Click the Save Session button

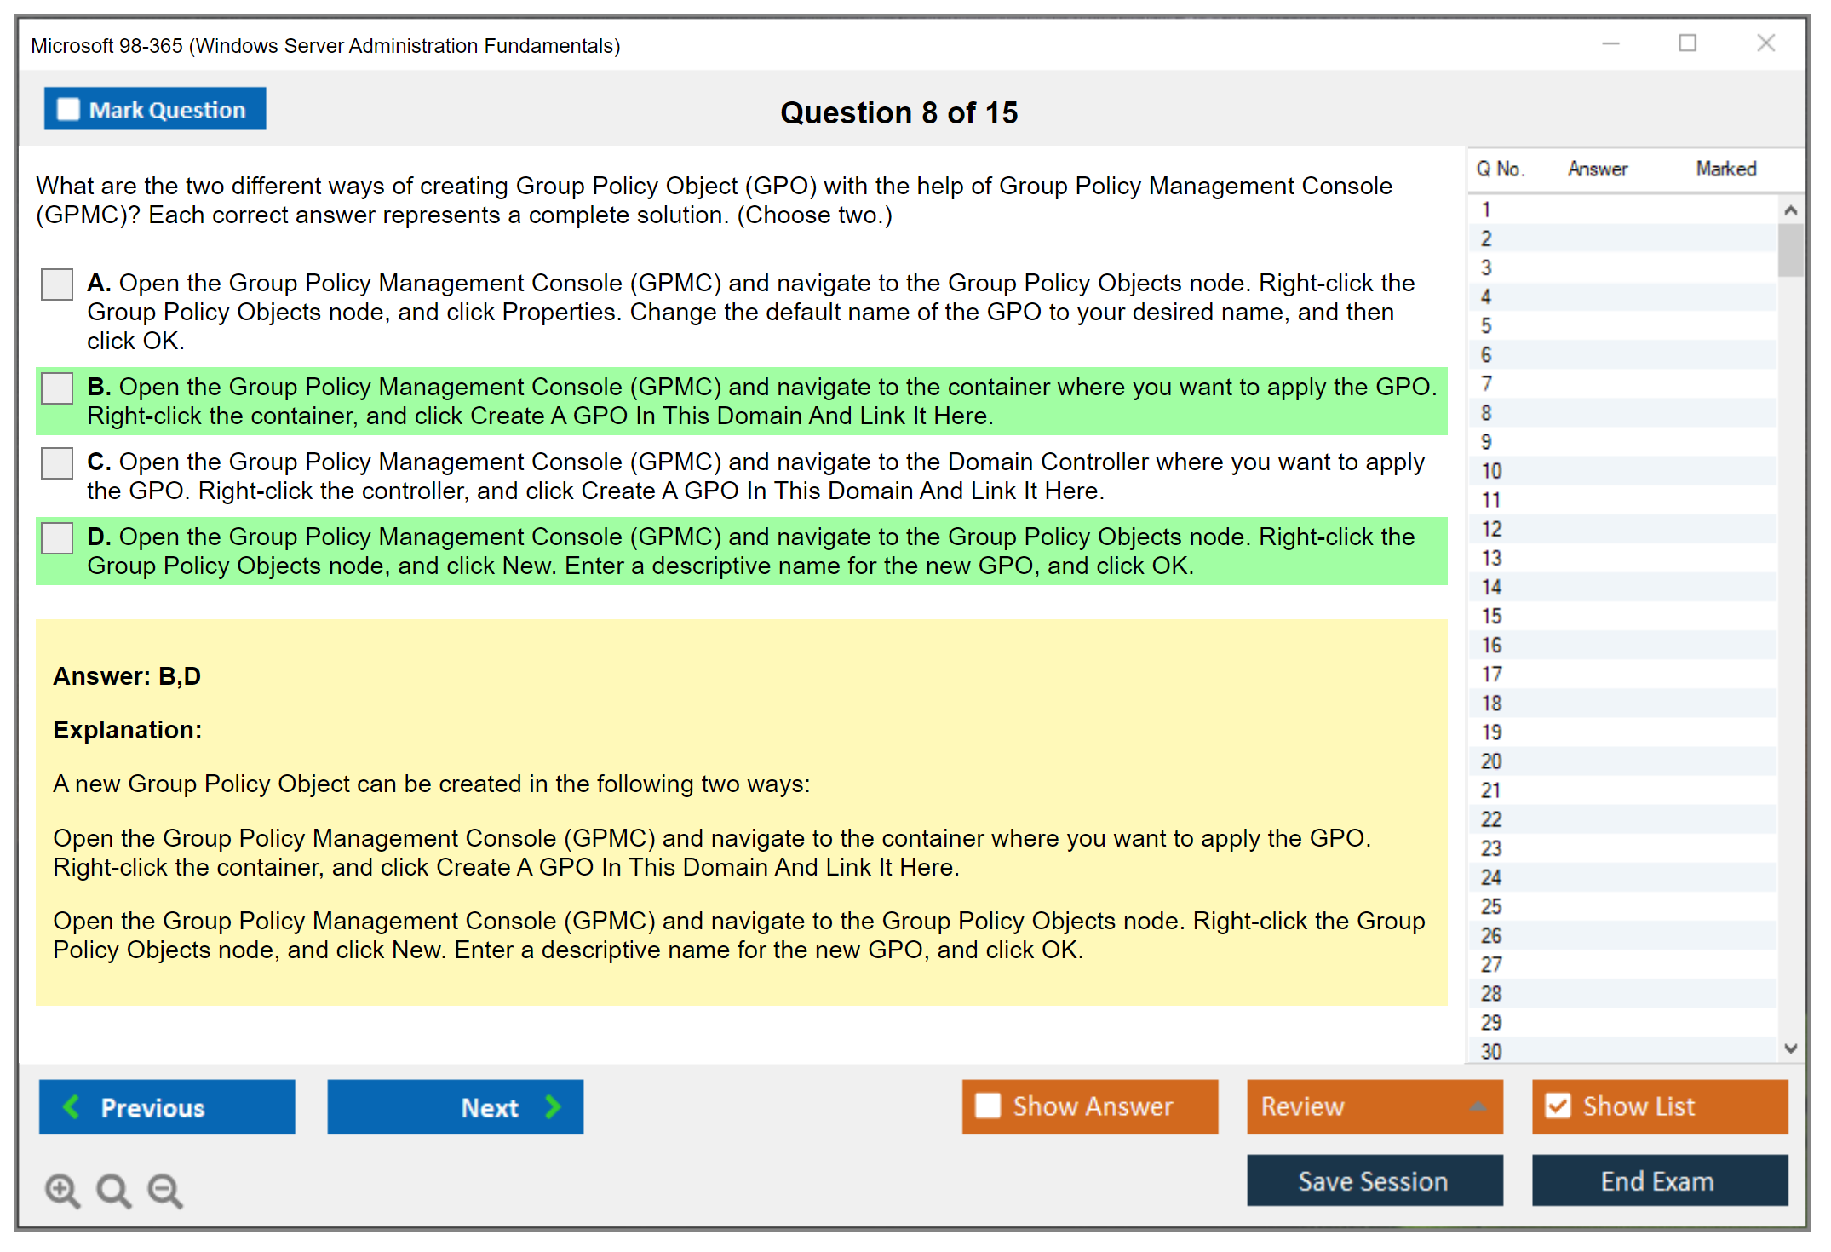1374,1180
